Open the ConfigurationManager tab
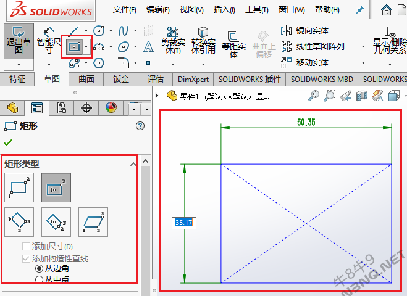Viewport: 407px width, 296px height. click(61, 108)
